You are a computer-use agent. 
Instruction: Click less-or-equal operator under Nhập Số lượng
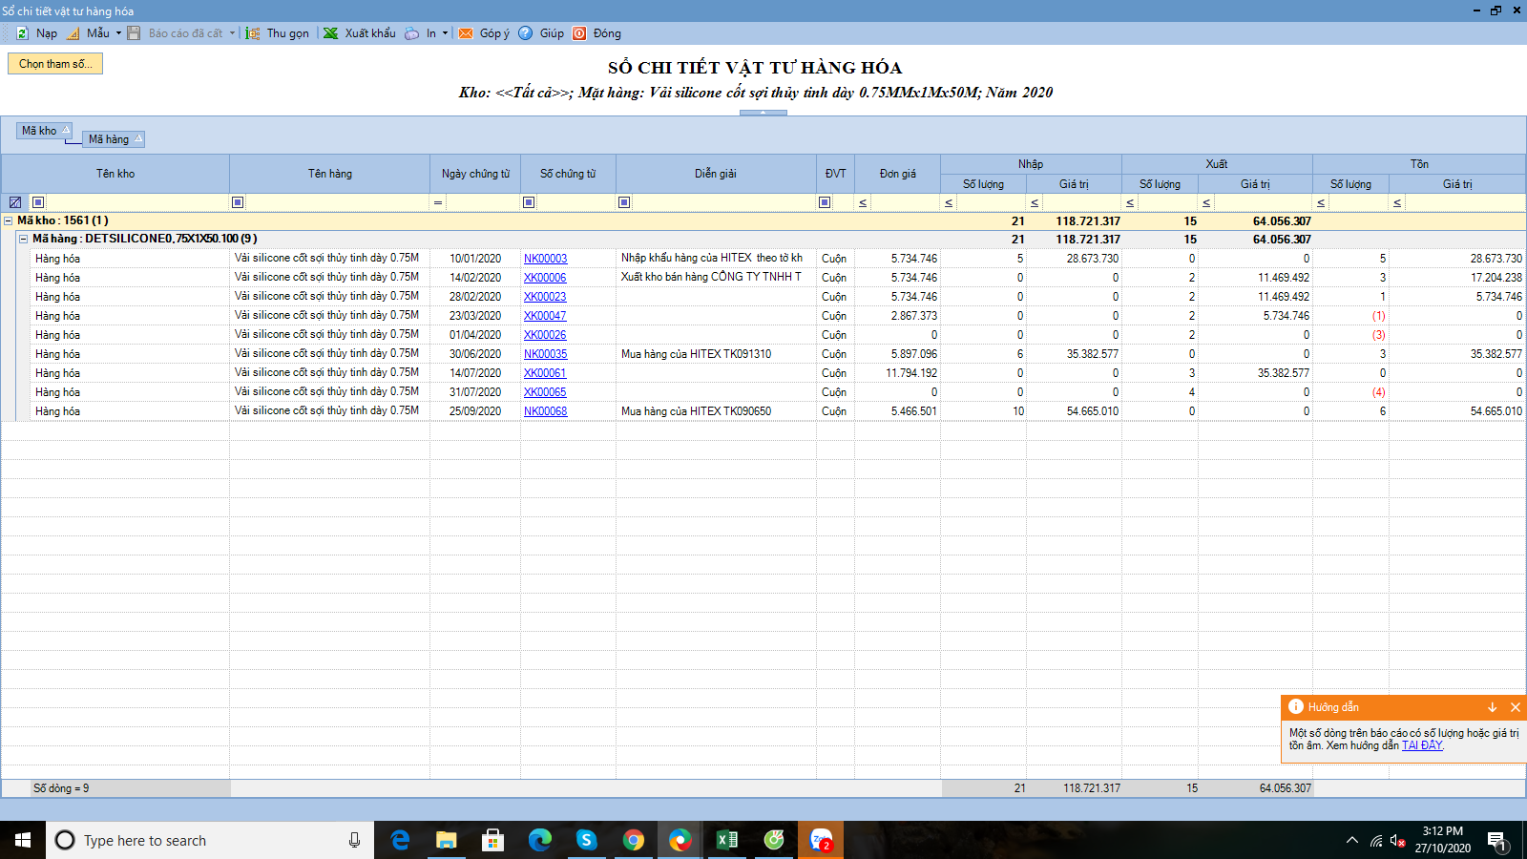point(949,202)
